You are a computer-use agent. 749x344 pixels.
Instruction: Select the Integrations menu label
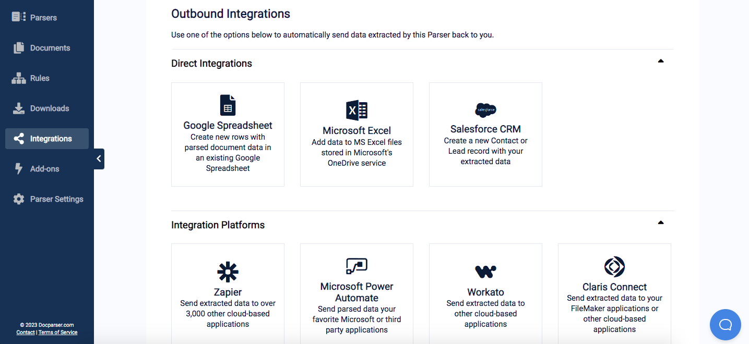tap(51, 139)
